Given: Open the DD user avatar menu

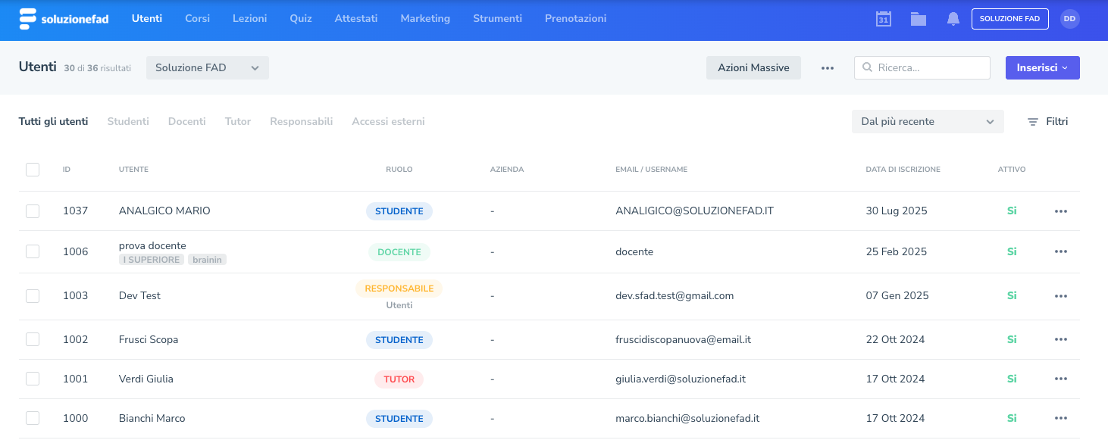Looking at the screenshot, I should [1069, 19].
